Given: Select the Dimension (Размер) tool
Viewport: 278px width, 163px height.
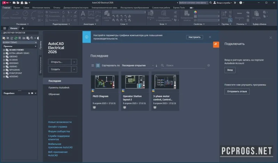Looking at the screenshot, I should [x=91, y=15].
